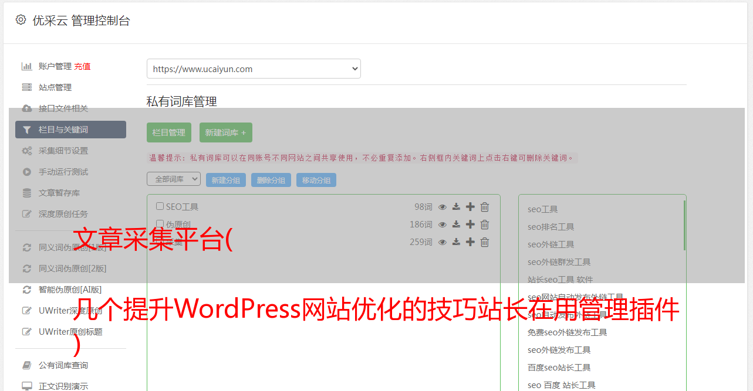This screenshot has width=753, height=391.
Task: Select keyword 'seo 百度 站长工具'
Action: point(562,385)
